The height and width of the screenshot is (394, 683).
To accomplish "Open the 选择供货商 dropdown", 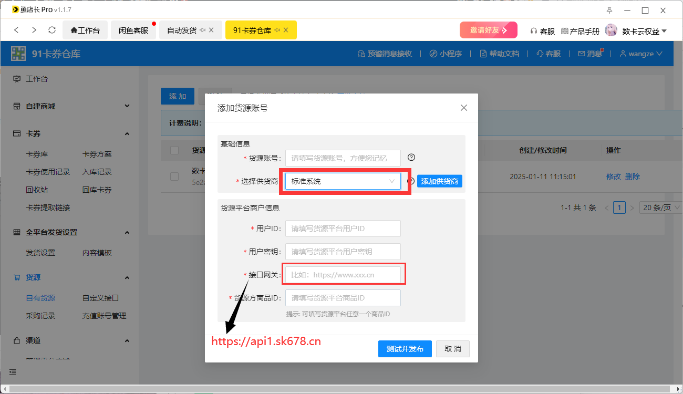I will click(343, 181).
